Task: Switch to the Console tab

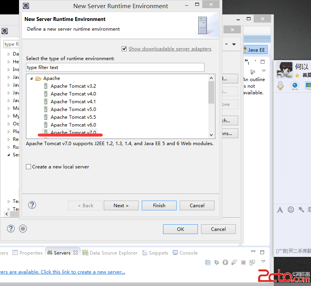Action: [x=185, y=253]
